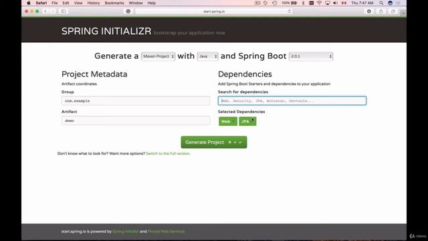The image size is (428, 241).
Task: Focus the Artifact input field
Action: click(x=136, y=120)
